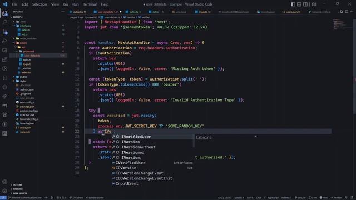Click Go Live in status bar
Viewport: 356px width, 200px height.
tap(300, 198)
